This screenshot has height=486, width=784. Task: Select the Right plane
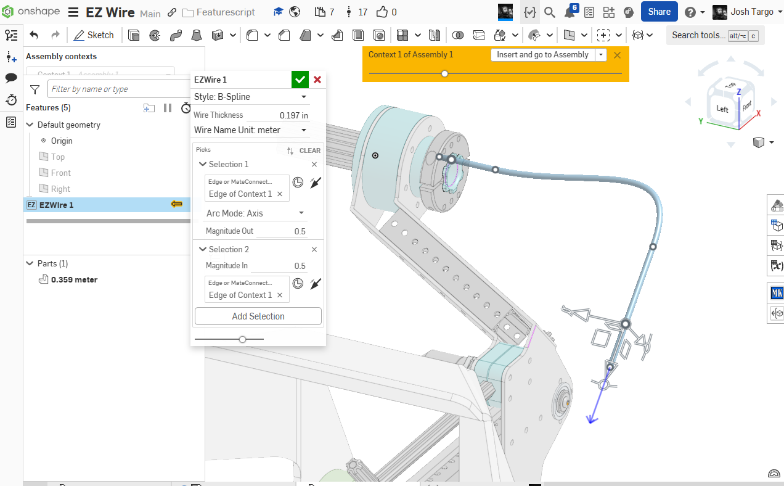click(60, 189)
